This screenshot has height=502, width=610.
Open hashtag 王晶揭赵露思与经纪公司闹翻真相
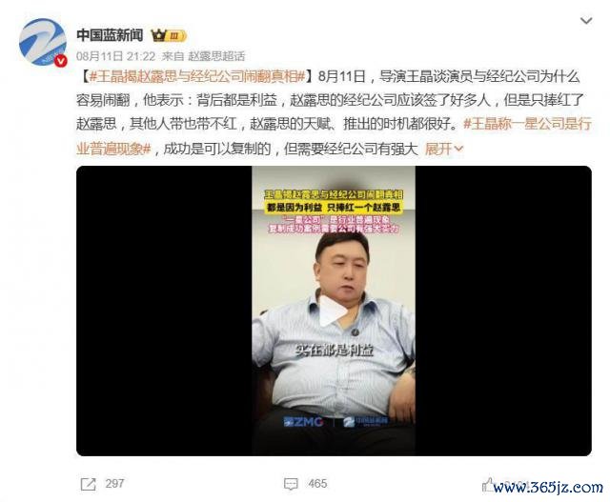197,76
